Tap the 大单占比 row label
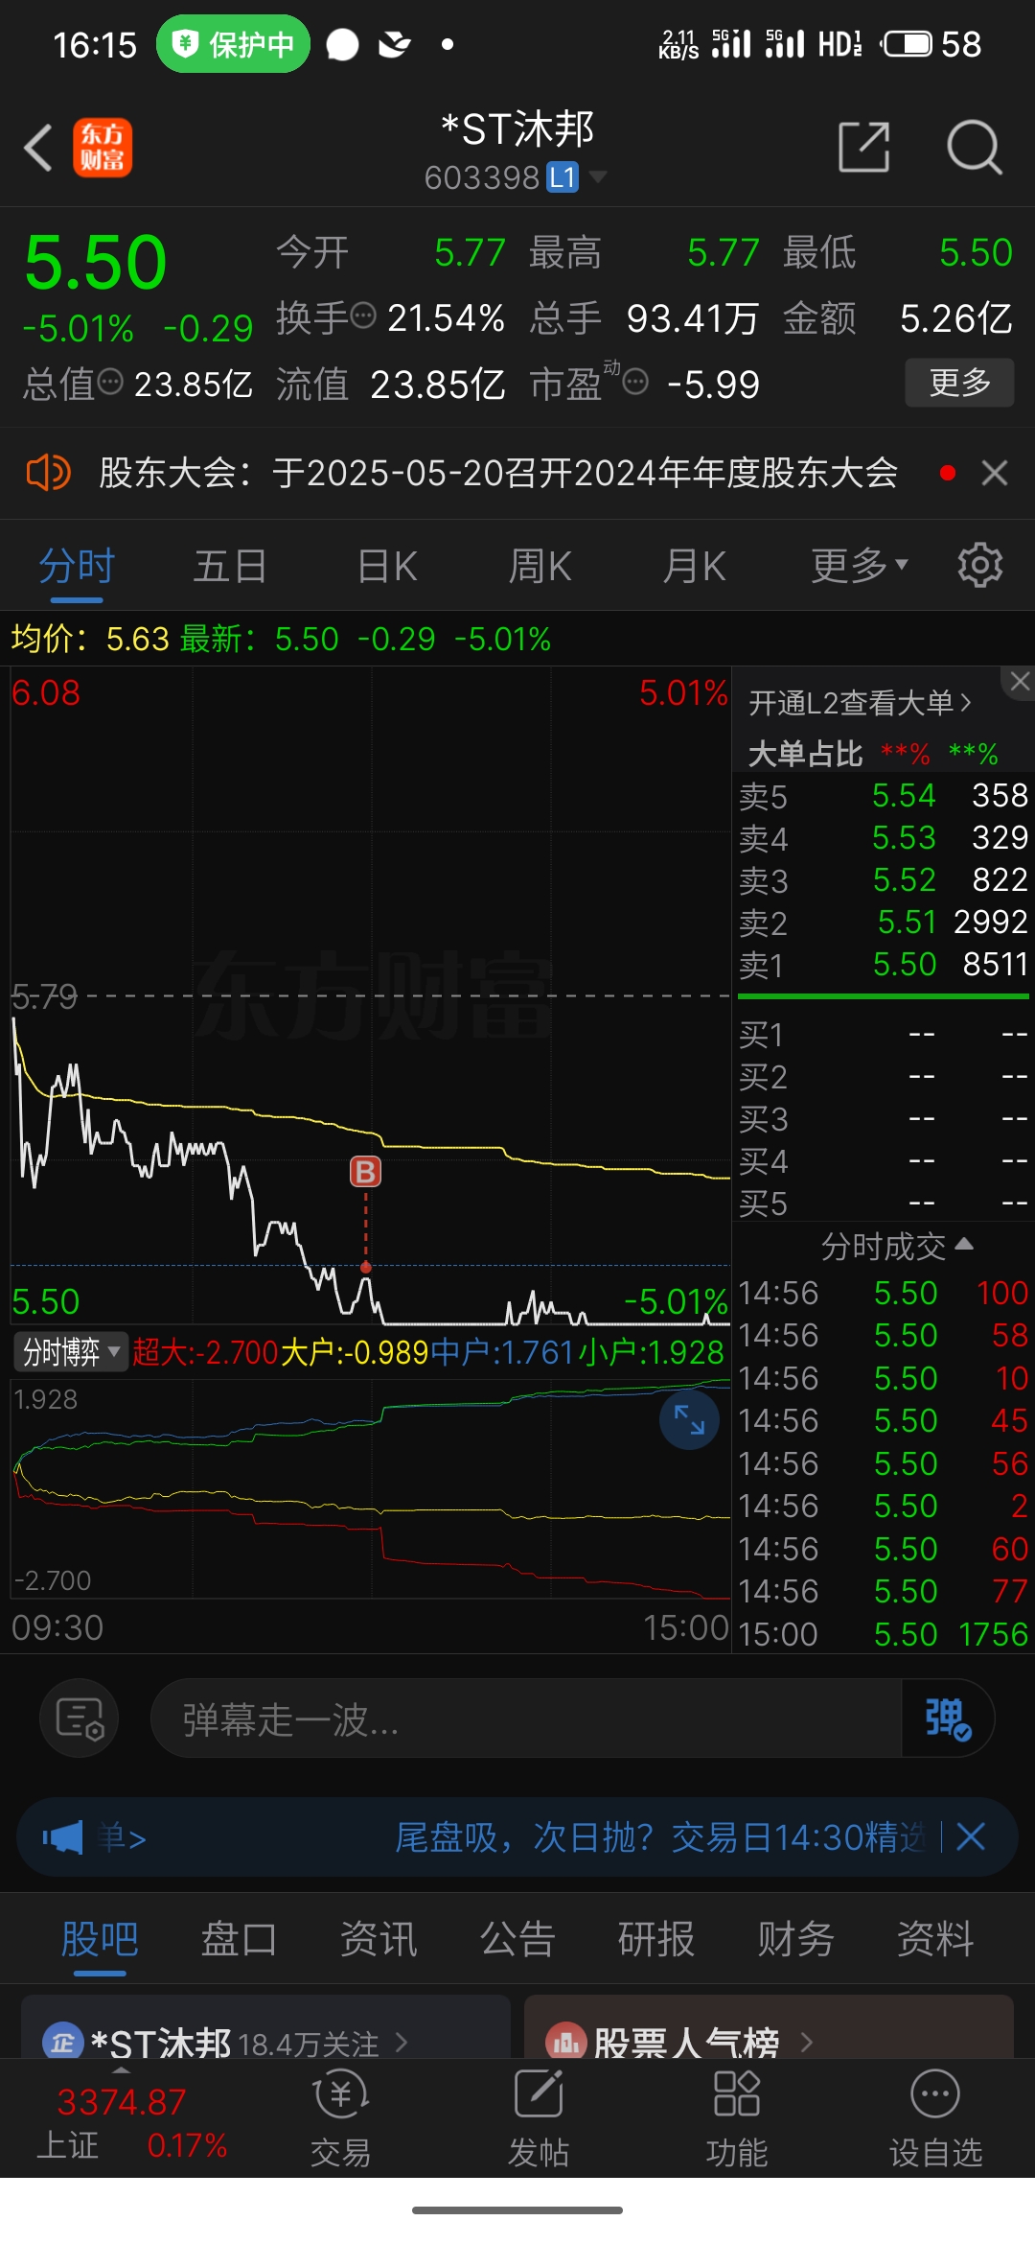The height and width of the screenshot is (2244, 1035). pos(805,754)
